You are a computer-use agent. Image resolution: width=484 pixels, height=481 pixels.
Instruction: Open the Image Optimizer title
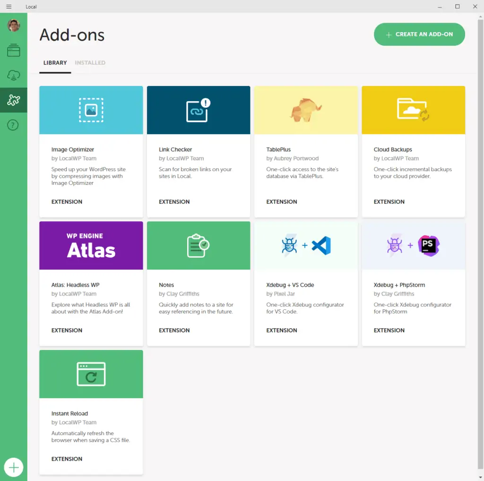click(x=72, y=149)
